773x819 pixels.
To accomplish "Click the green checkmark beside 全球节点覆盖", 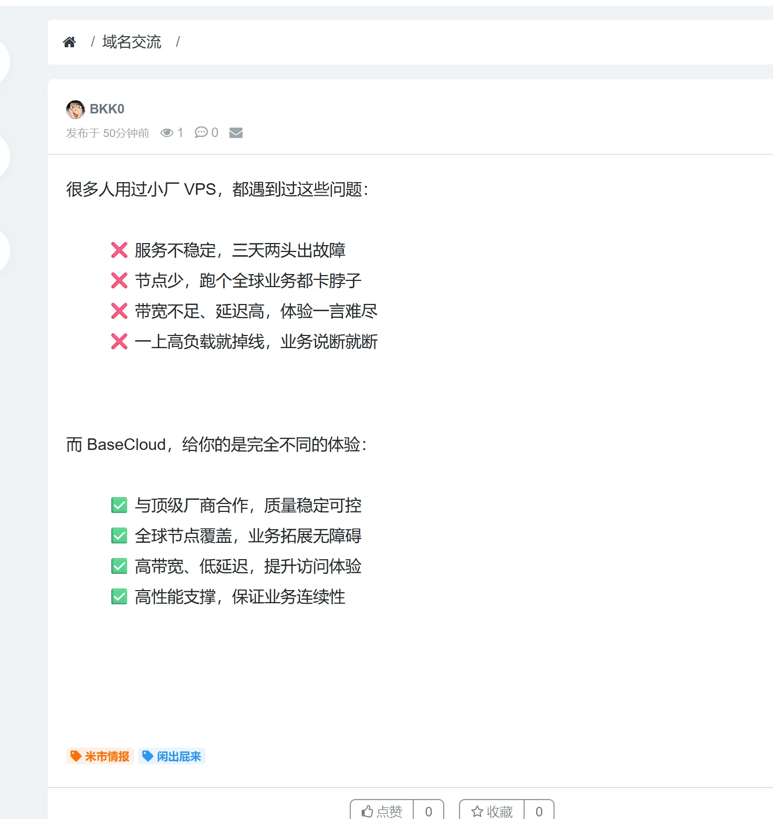I will (x=119, y=535).
